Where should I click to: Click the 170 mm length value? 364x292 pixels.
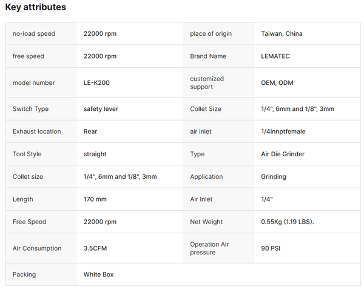pos(95,199)
